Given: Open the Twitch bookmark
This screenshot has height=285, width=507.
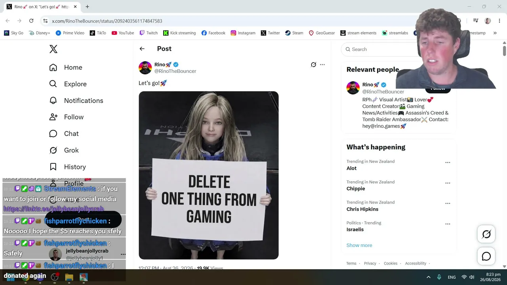Looking at the screenshot, I should 149,33.
